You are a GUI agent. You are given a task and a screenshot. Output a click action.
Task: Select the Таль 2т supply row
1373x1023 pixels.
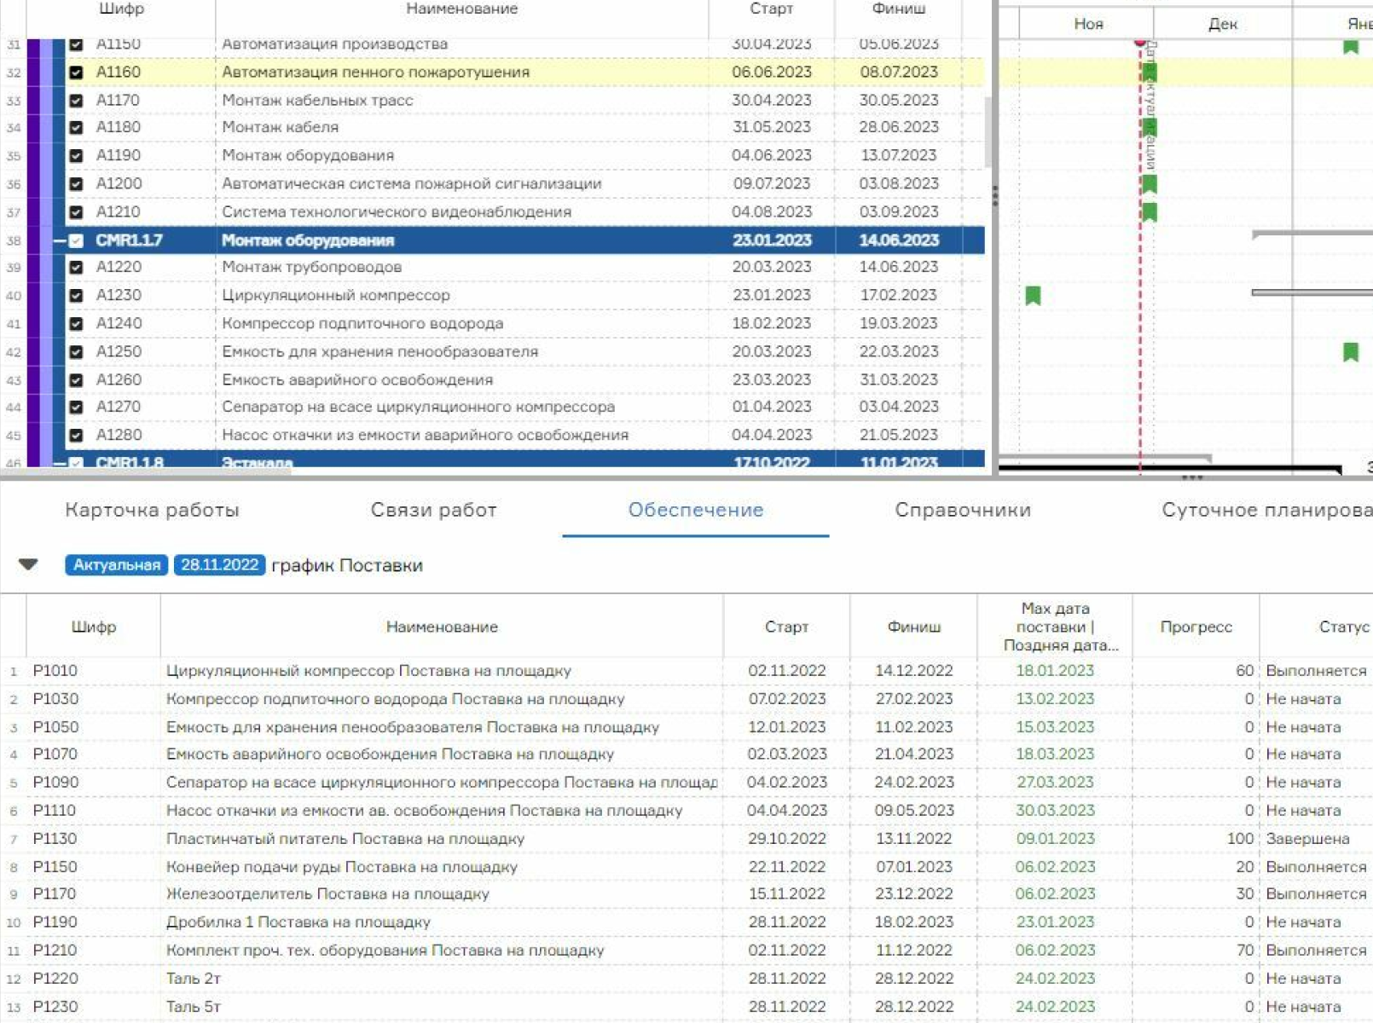(x=686, y=979)
